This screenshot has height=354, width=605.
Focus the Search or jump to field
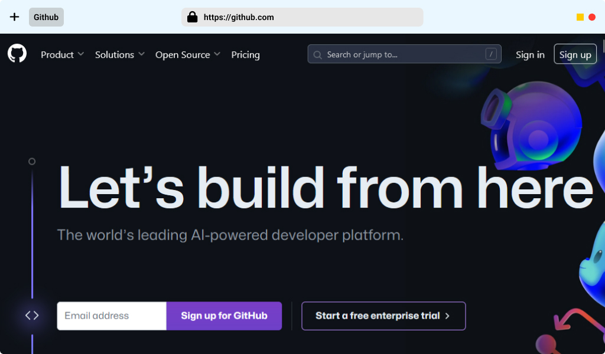click(x=404, y=54)
